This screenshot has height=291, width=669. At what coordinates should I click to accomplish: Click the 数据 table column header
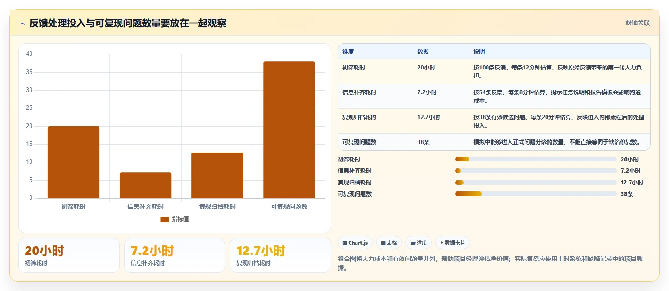pos(423,52)
